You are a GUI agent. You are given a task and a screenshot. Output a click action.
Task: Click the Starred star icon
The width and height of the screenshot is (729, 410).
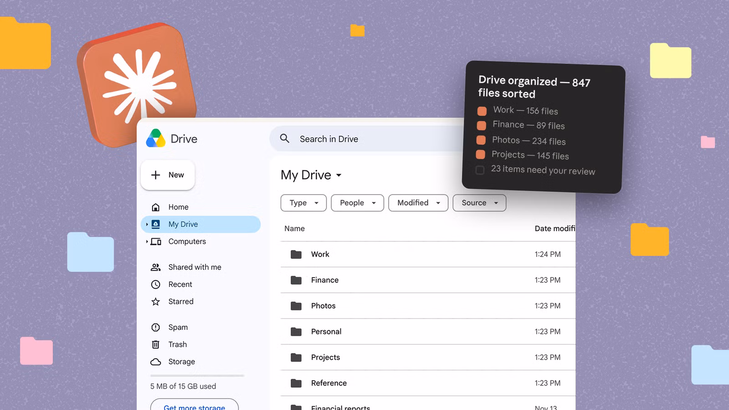pyautogui.click(x=156, y=302)
